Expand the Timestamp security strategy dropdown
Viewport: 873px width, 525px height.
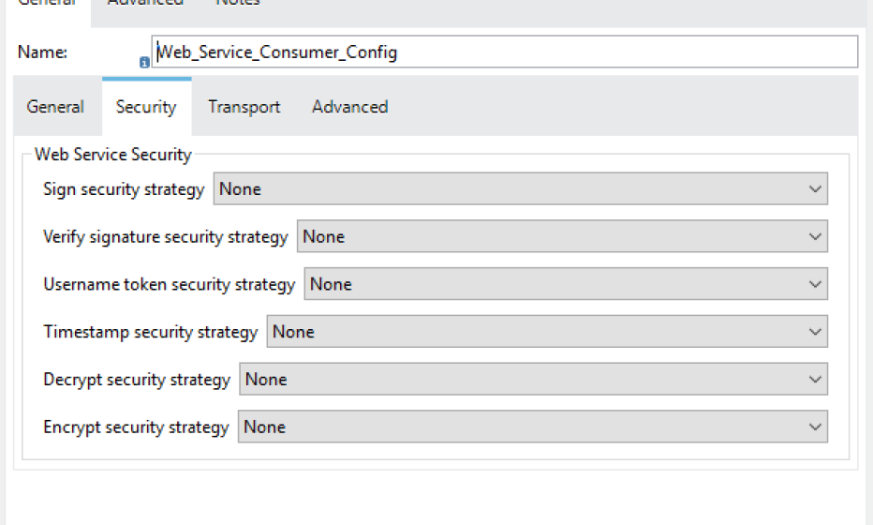547,332
